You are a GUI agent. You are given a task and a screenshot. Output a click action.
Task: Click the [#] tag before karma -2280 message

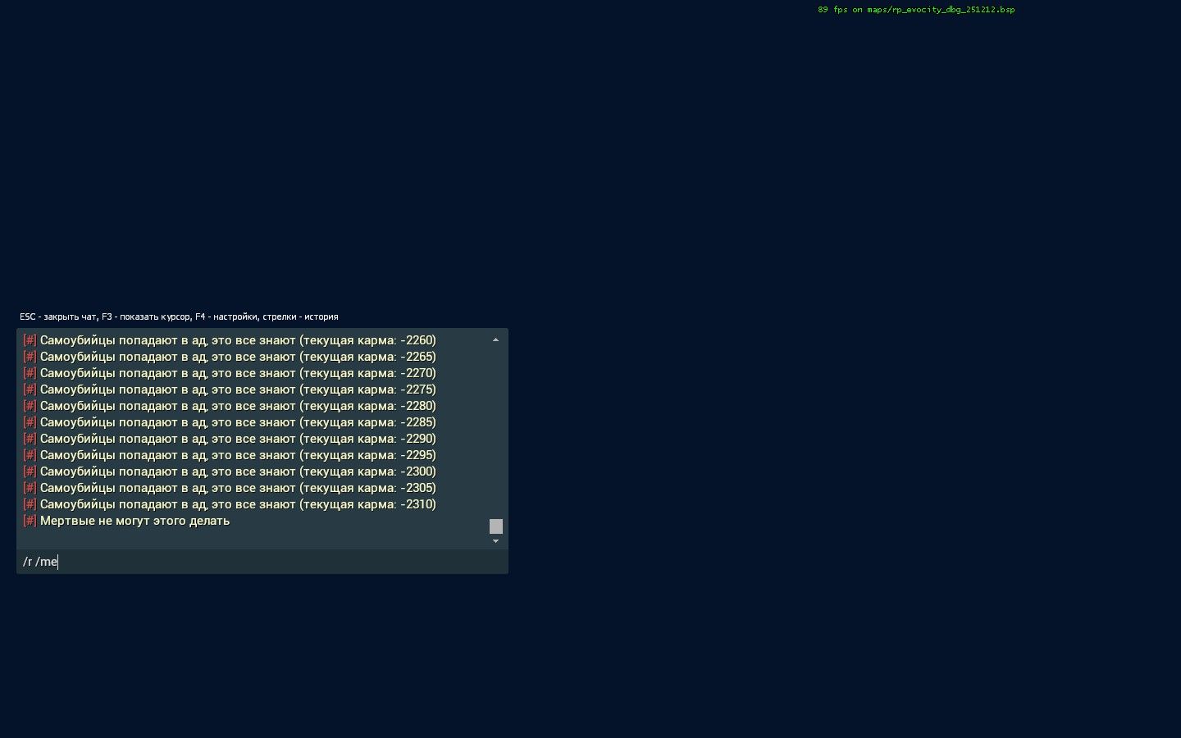[x=30, y=406]
